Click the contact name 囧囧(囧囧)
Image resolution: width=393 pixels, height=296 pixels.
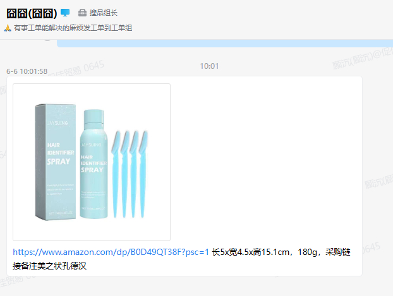tap(32, 13)
